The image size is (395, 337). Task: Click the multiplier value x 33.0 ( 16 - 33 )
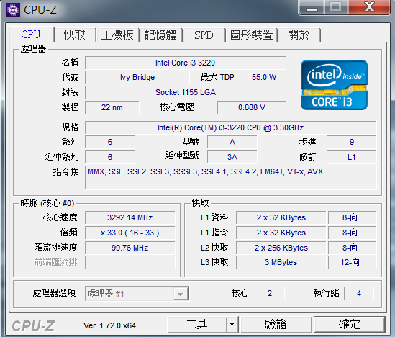(130, 233)
